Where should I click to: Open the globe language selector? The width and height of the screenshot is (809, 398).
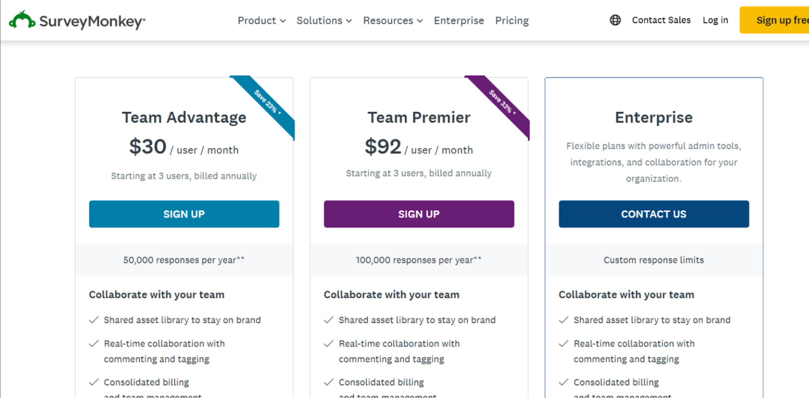pyautogui.click(x=615, y=21)
